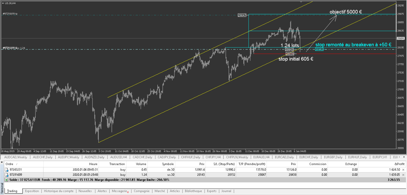Image resolution: width=407 pixels, height=195 pixels.
Task: Switch to the EURHUF,Daily chart tab
Action: [x=358, y=157]
